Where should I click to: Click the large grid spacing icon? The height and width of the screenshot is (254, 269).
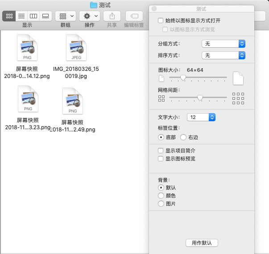[x=239, y=98]
